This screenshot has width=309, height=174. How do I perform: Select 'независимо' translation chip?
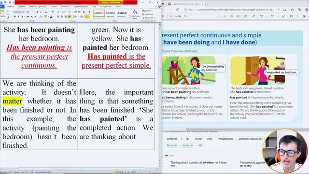click(x=225, y=139)
